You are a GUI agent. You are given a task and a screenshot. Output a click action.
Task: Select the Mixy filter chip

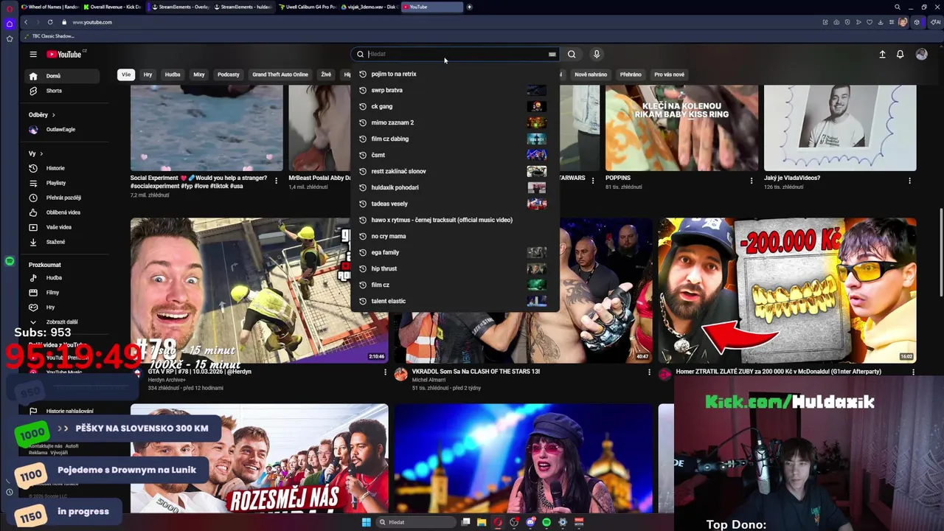pos(199,74)
